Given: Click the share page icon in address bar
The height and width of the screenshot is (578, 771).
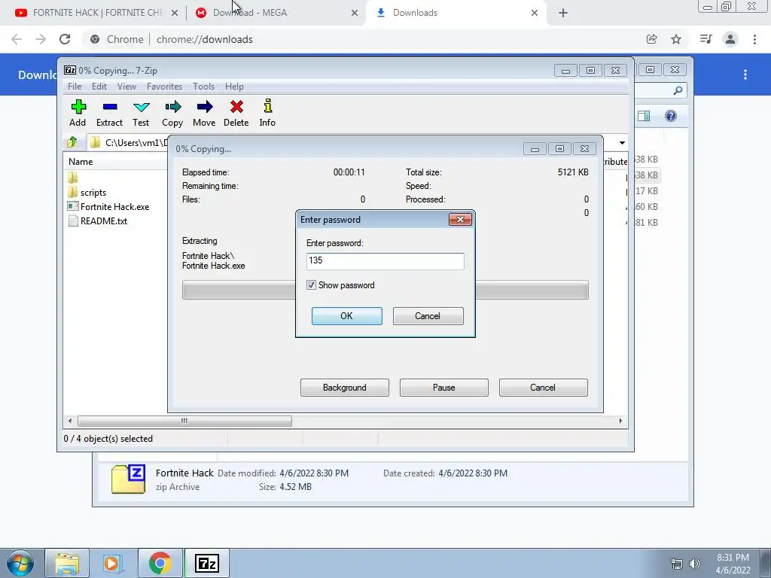Looking at the screenshot, I should (x=651, y=39).
